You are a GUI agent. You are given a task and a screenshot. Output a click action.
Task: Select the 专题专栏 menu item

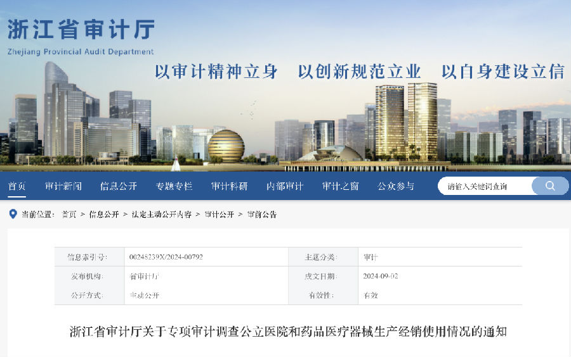coord(174,186)
